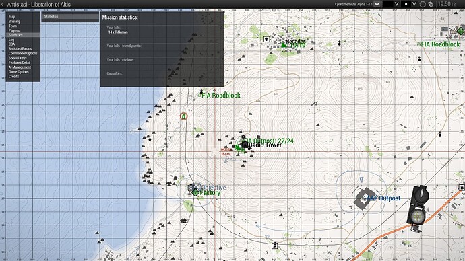Click the 'Your kills - friendly units:' heading
465x261 pixels.
[x=124, y=46]
